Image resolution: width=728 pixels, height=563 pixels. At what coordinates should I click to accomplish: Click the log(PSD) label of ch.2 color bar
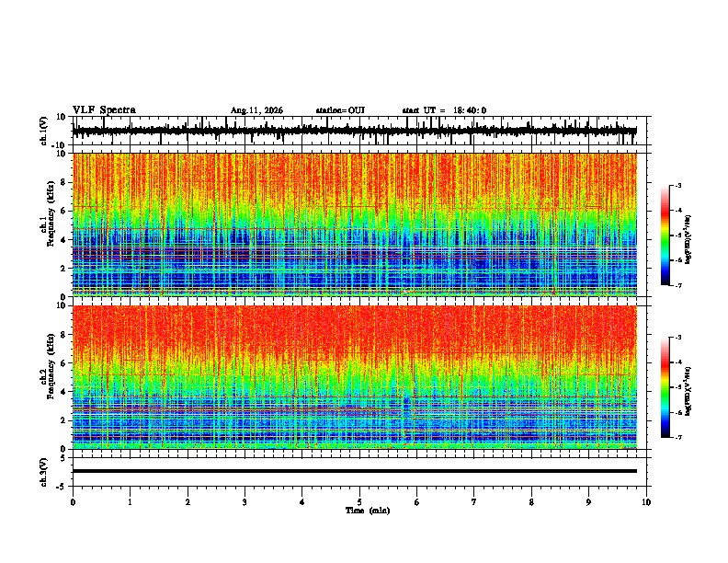tap(688, 391)
